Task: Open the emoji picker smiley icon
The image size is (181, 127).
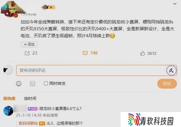Action: tap(19, 84)
